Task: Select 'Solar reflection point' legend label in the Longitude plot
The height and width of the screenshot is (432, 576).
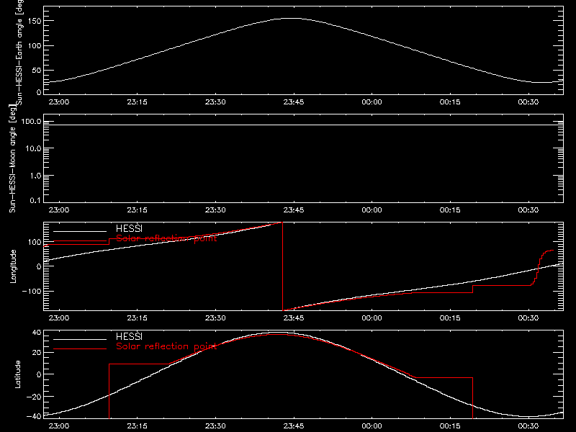Action: (x=166, y=238)
